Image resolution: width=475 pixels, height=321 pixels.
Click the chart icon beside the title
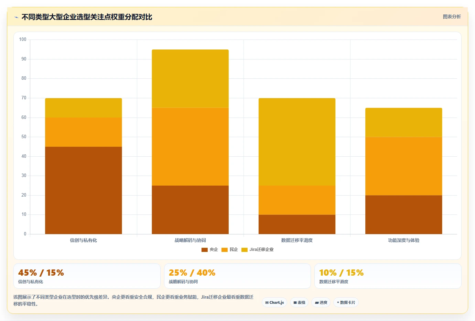point(16,17)
